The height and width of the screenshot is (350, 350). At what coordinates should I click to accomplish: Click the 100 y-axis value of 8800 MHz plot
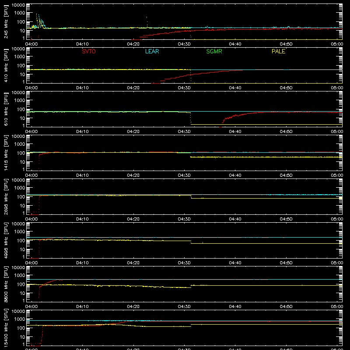[x=21, y=284]
